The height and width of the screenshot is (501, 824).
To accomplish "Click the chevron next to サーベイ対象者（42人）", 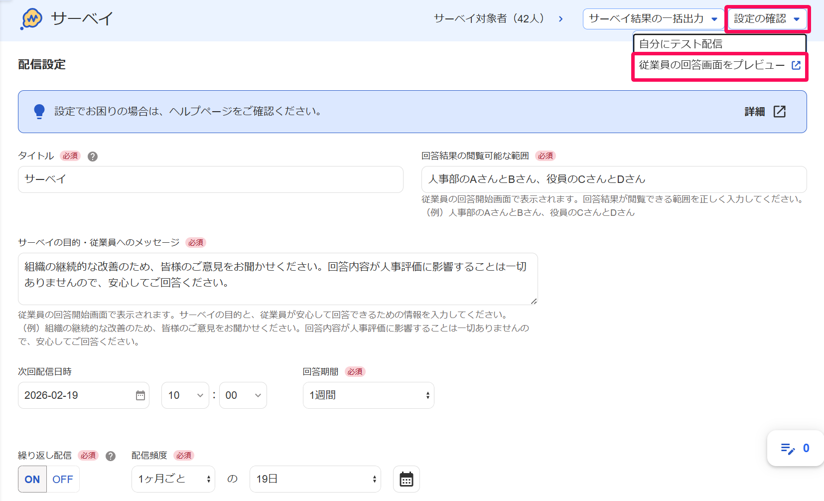I will pos(561,19).
